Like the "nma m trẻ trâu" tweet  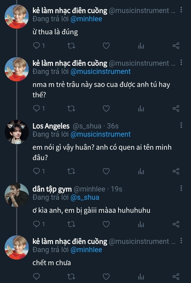click(x=106, y=109)
